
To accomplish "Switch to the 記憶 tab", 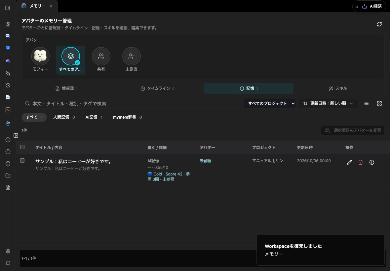I will (249, 89).
